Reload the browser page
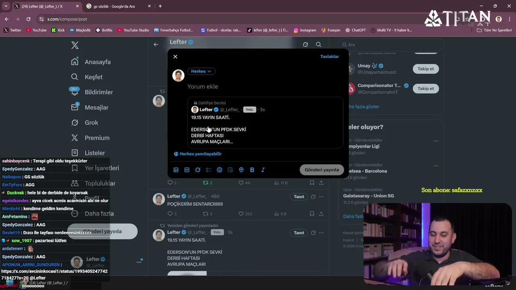The width and height of the screenshot is (516, 290). tap(28, 19)
